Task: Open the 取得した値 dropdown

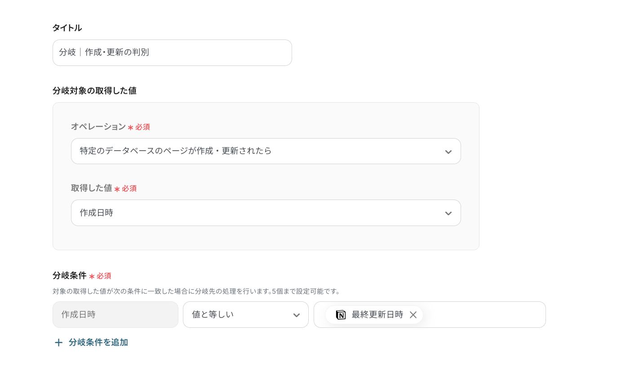Action: tap(266, 213)
